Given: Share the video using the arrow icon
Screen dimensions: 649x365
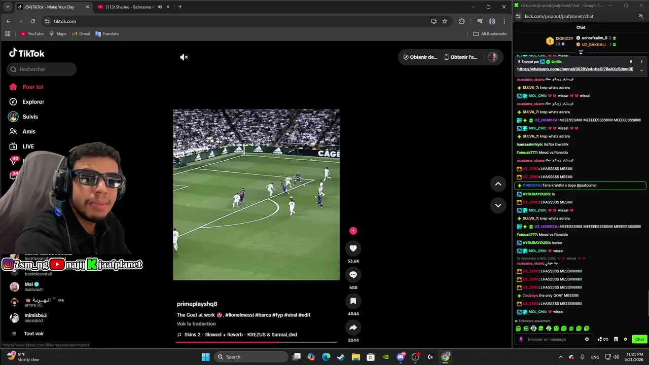Looking at the screenshot, I should [353, 327].
